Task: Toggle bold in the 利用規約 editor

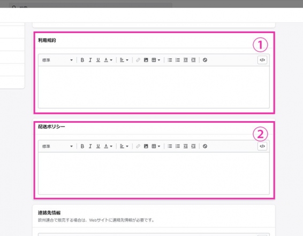Action: click(x=82, y=60)
